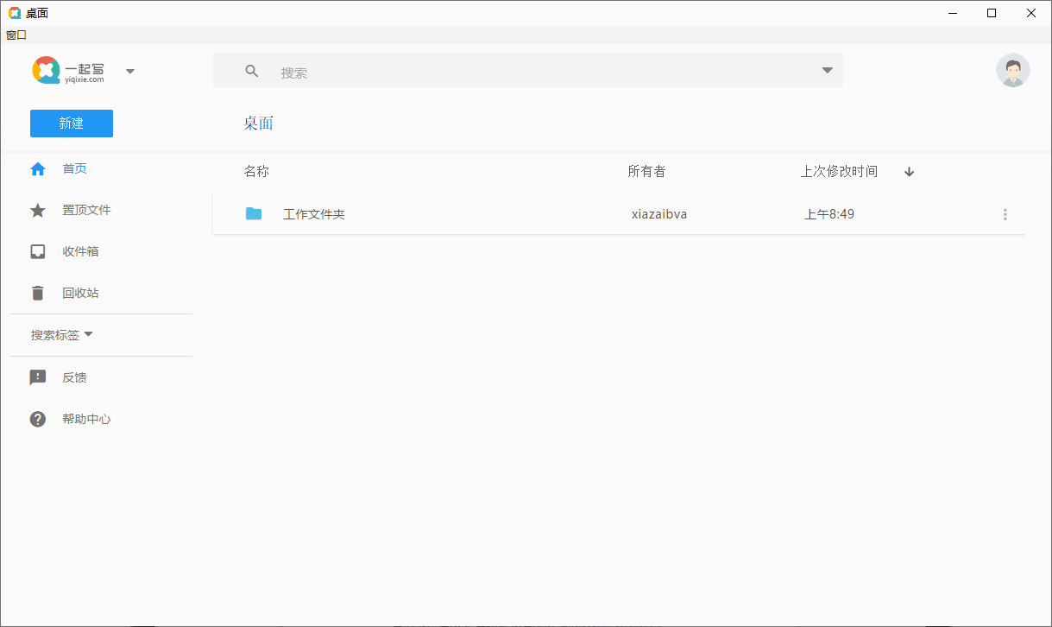Image resolution: width=1052 pixels, height=627 pixels.
Task: Click the 收件箱 inbox icon
Action: point(38,251)
